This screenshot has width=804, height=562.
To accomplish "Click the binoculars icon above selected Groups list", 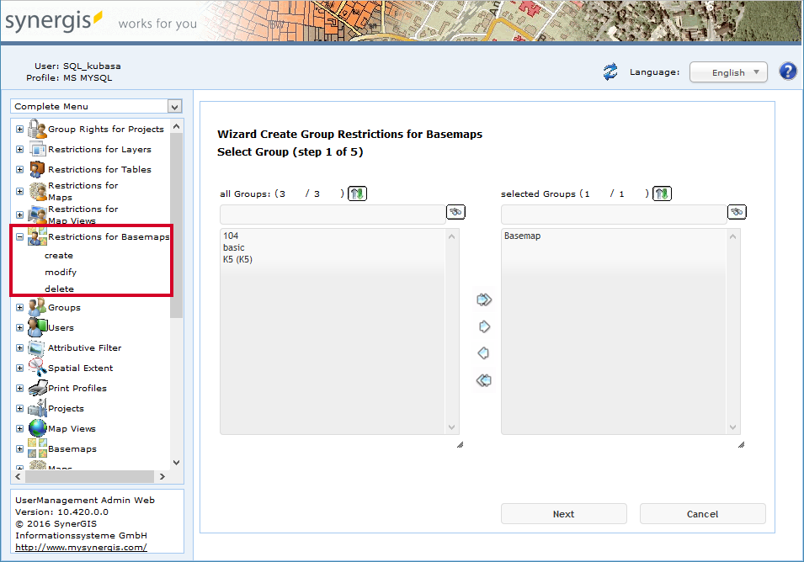I will (736, 211).
